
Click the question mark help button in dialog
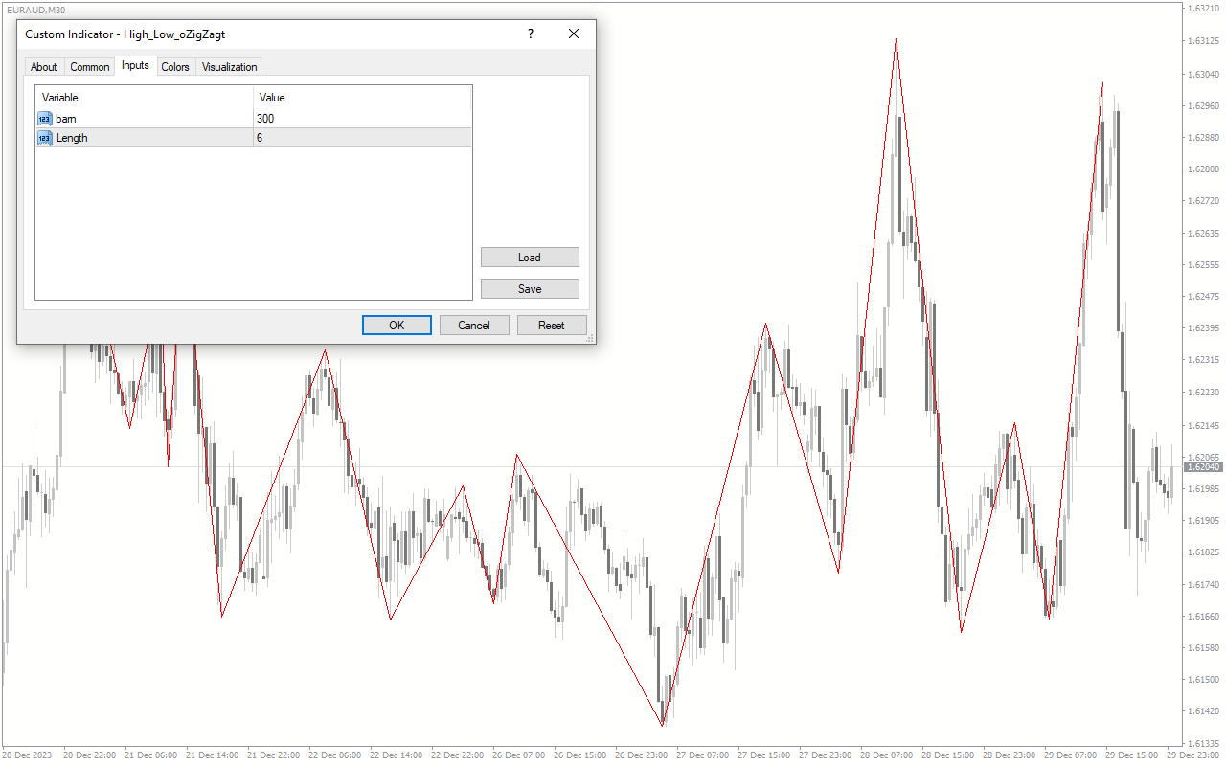click(x=531, y=34)
